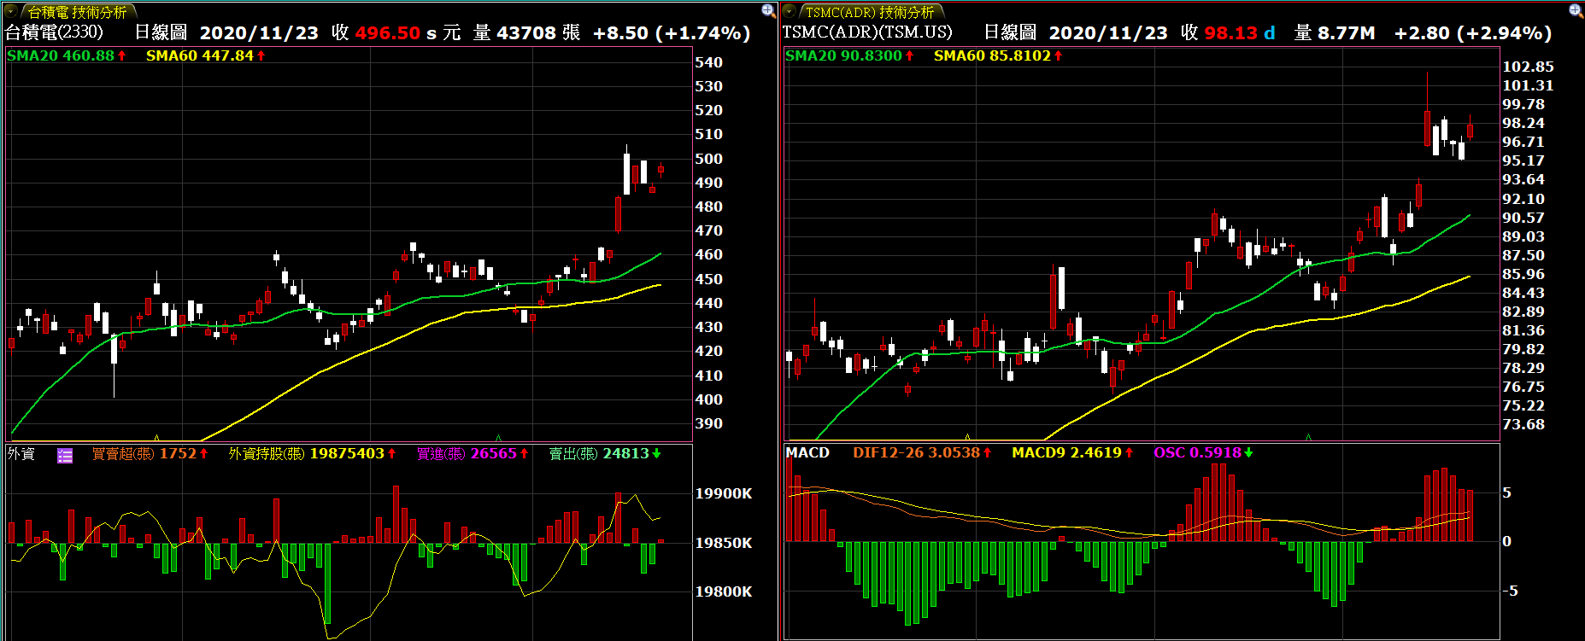
Task: Open the purple list icon next to 外資
Action: 65,455
